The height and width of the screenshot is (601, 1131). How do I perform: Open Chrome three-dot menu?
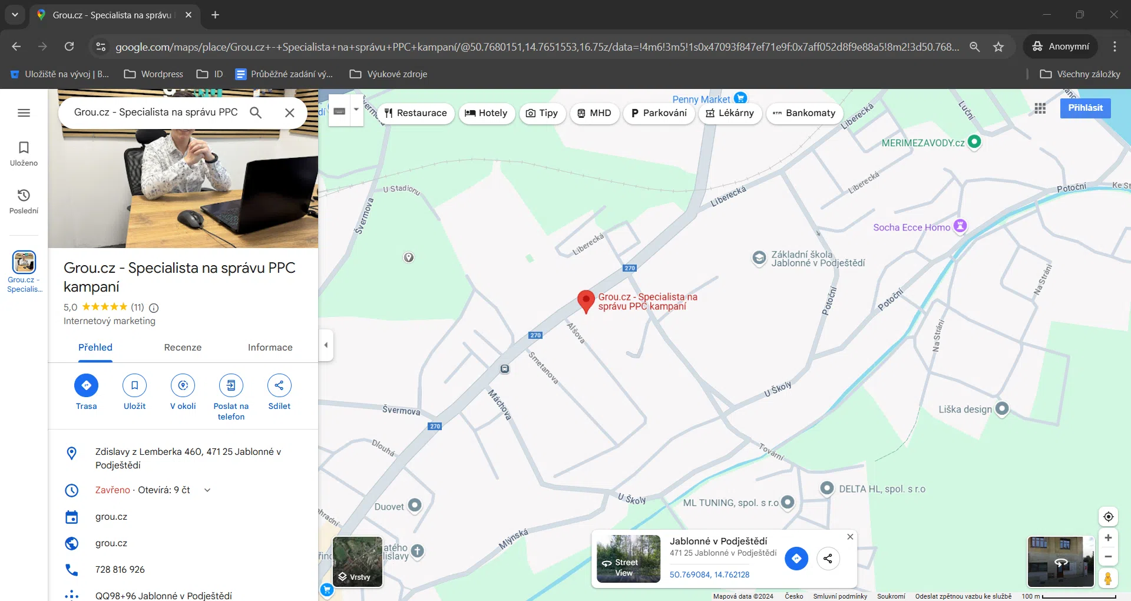tap(1115, 47)
